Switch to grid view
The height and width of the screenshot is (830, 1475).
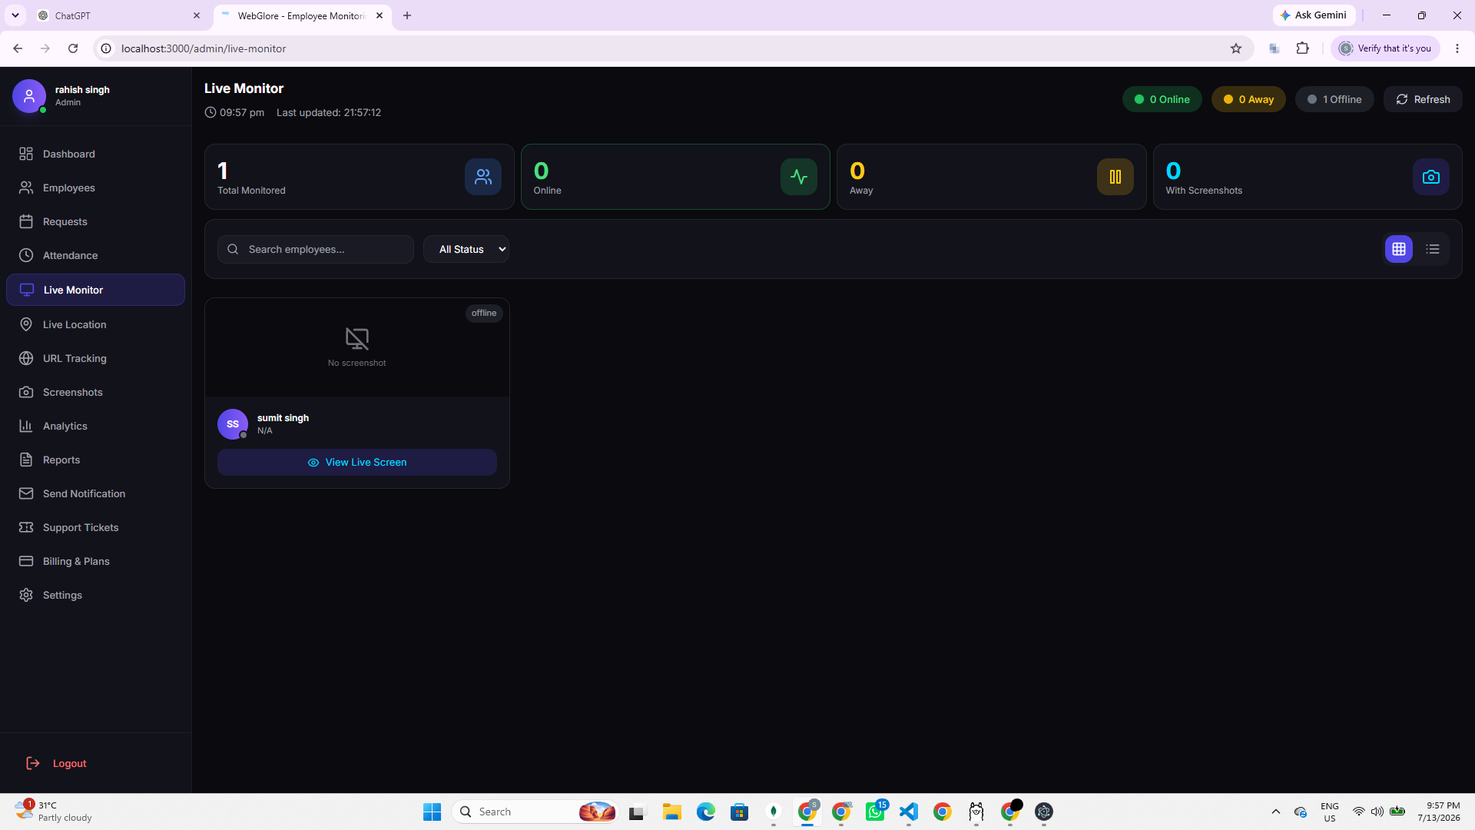[x=1399, y=249]
